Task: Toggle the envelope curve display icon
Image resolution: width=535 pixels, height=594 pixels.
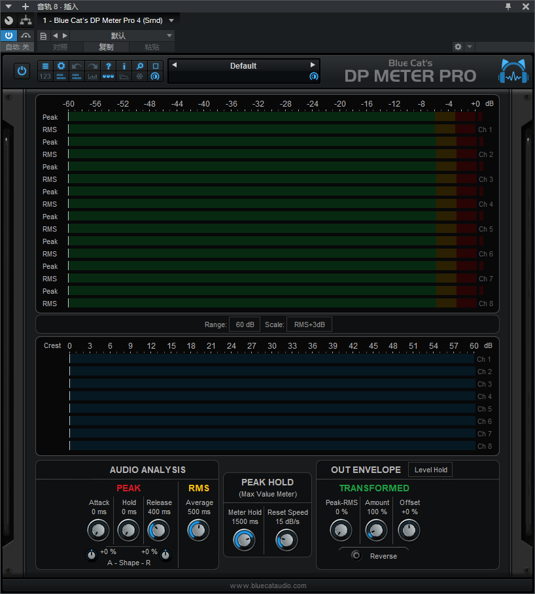Action: [124, 77]
